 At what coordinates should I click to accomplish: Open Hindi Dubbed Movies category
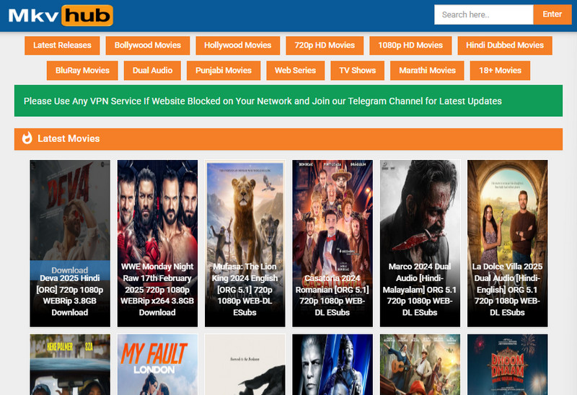pyautogui.click(x=505, y=45)
